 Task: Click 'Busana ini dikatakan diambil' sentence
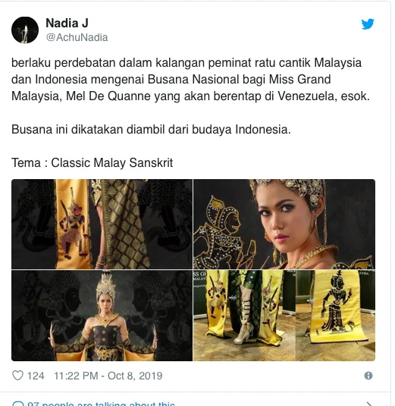pos(151,129)
